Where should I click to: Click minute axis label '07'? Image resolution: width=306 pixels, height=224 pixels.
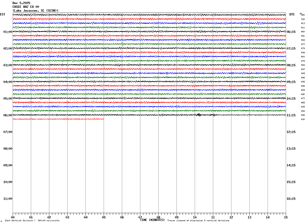[x=140, y=217]
